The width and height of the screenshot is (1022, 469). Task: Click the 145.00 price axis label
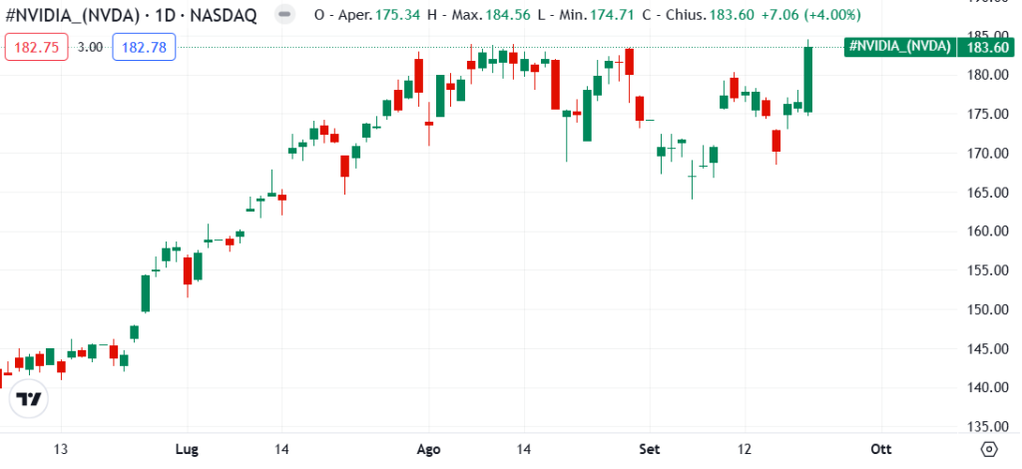[988, 348]
